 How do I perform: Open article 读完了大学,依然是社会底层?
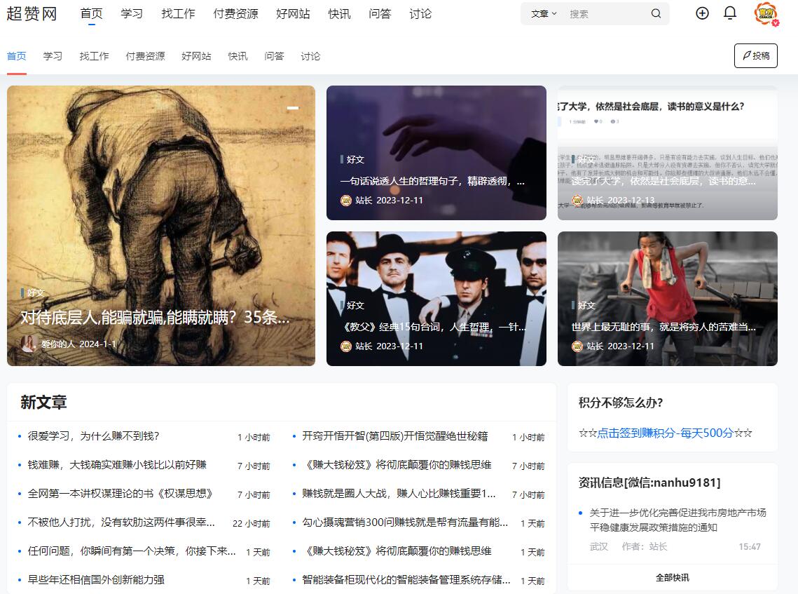point(663,181)
